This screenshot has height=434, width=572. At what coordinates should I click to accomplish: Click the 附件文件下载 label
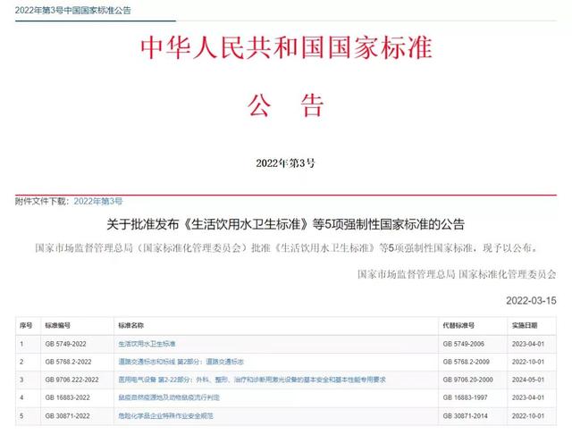(x=42, y=201)
